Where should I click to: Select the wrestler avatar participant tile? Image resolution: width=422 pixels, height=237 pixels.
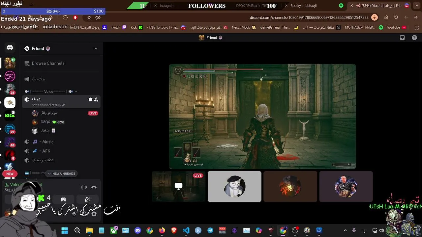pyautogui.click(x=346, y=186)
